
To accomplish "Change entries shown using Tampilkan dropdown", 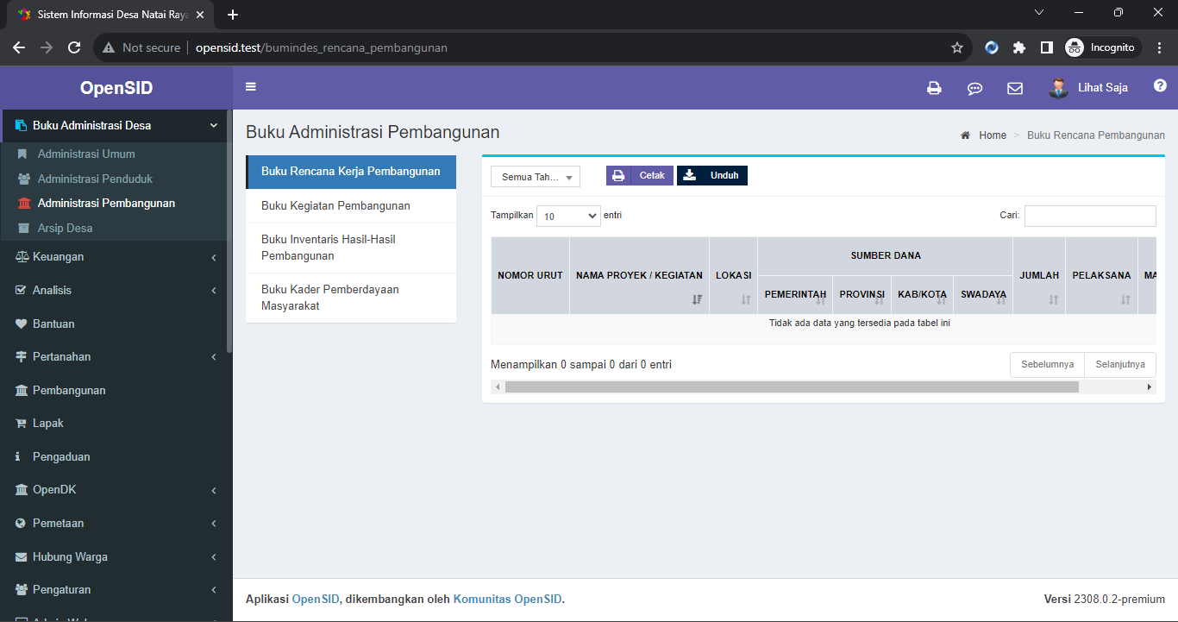I will click(567, 216).
